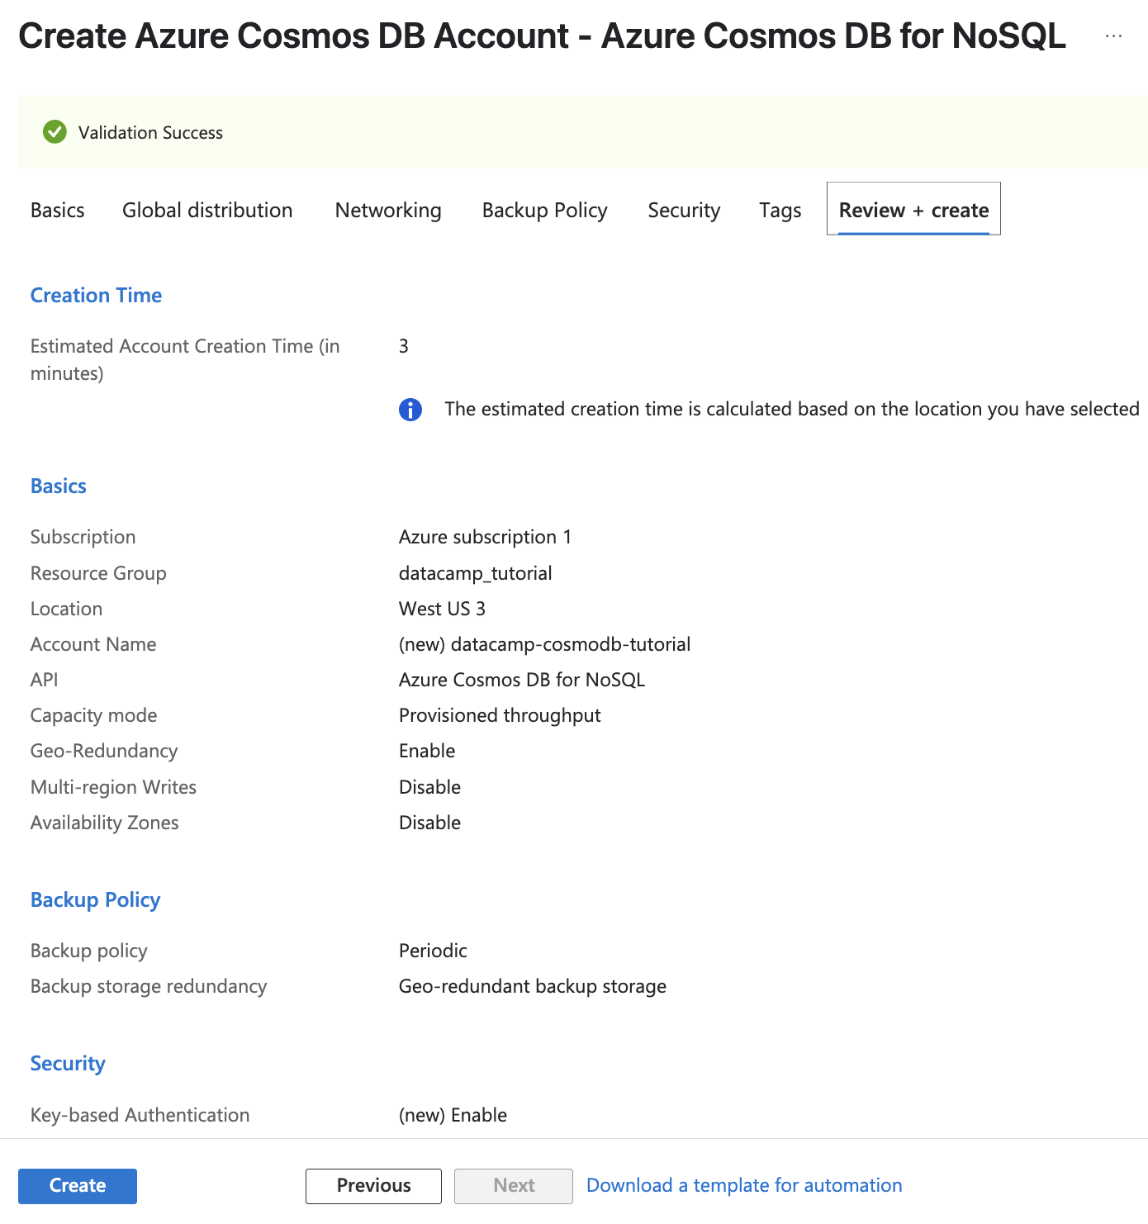The width and height of the screenshot is (1148, 1224).
Task: Select the datacamp_tutorial resource group value
Action: coord(476,574)
